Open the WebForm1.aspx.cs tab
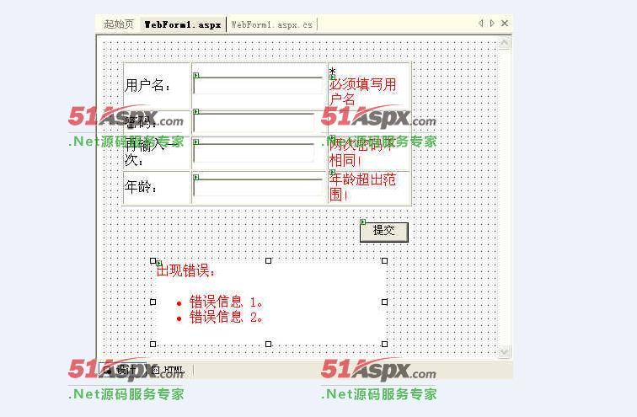Viewport: 637px width, 417px height. click(x=271, y=24)
